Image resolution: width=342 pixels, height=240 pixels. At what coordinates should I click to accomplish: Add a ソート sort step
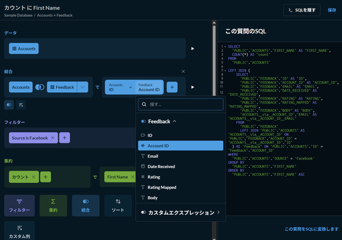pyautogui.click(x=118, y=206)
